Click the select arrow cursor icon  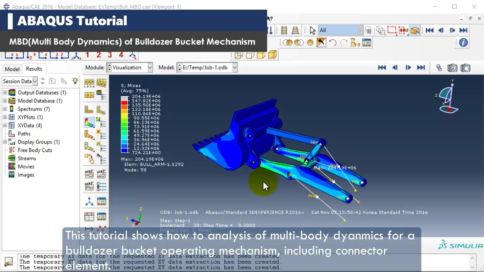pos(312,30)
